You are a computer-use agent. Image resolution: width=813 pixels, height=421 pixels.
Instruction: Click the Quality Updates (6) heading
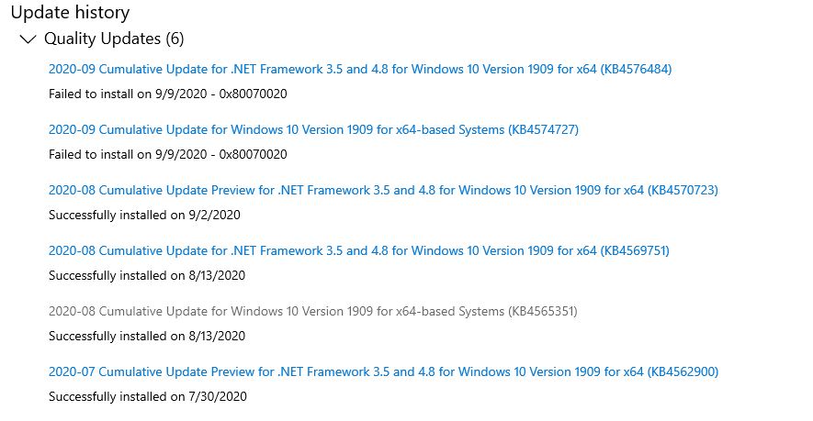pos(114,39)
